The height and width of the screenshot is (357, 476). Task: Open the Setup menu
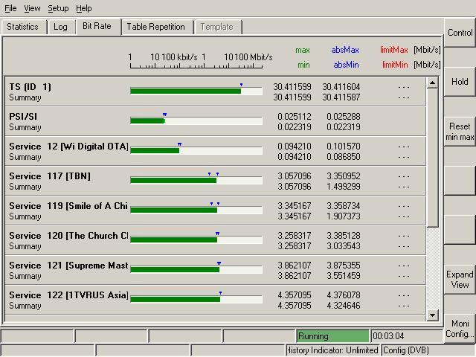58,8
